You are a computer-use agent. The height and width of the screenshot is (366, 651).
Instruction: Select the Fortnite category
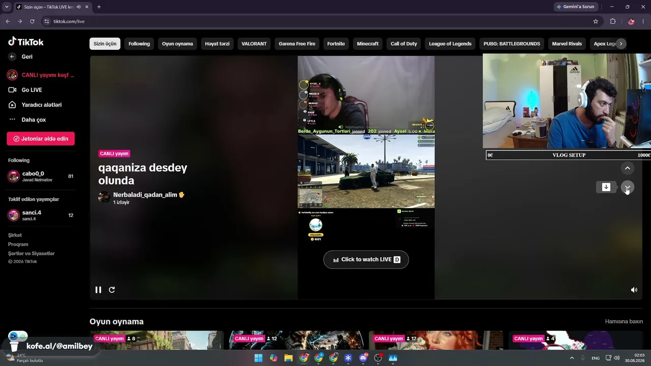[x=336, y=44]
